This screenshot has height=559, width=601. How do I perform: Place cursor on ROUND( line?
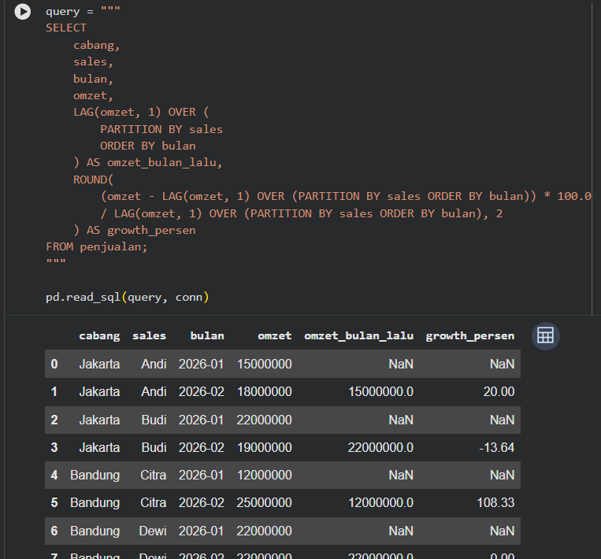[x=93, y=180]
